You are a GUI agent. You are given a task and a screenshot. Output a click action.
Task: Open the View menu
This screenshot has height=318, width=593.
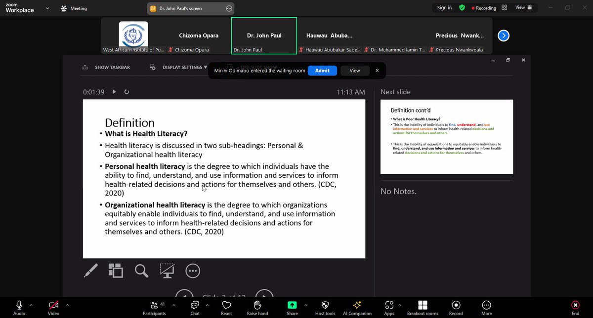point(524,8)
